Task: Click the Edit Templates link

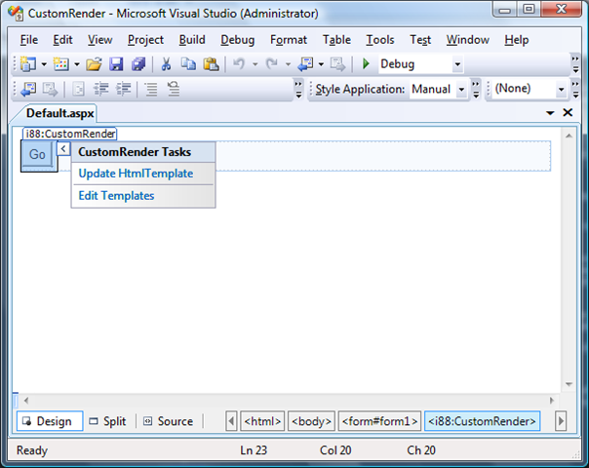Action: 116,196
